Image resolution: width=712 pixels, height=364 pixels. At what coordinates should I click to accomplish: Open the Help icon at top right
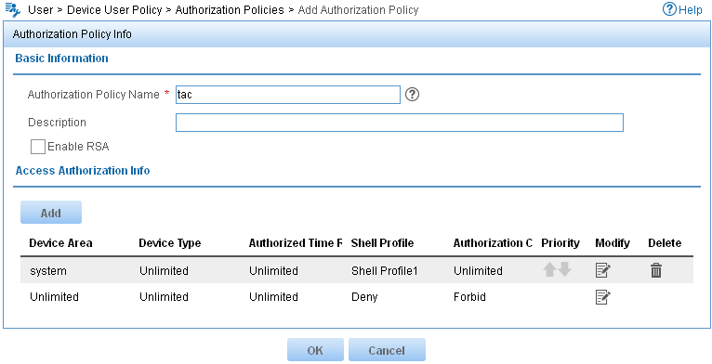(x=669, y=9)
